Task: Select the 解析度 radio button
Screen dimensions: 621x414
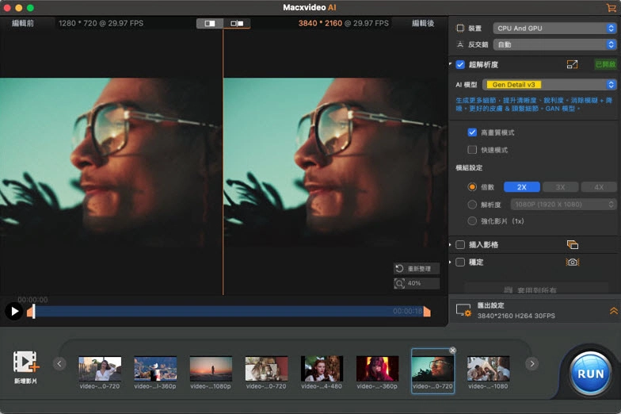Action: pyautogui.click(x=472, y=205)
